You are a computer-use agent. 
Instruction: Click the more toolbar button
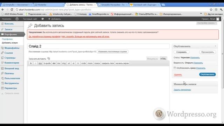pos(90,63)
